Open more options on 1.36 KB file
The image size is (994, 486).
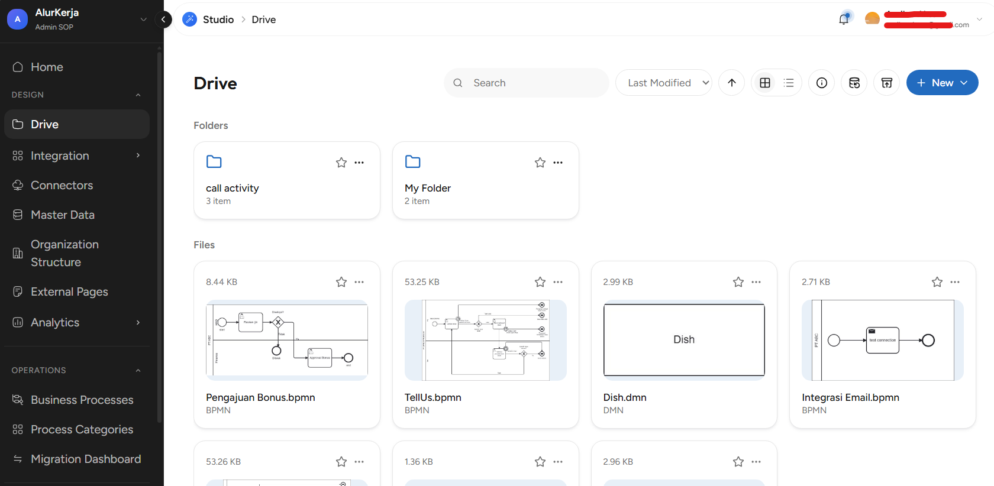click(x=558, y=462)
